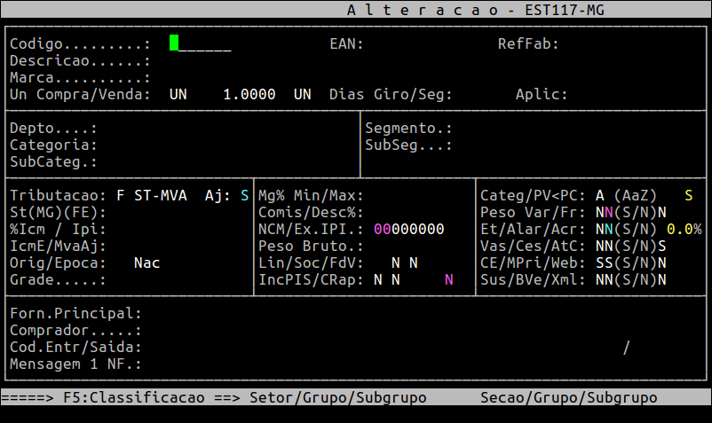
Task: Toggle the yellow S flag beside Categ/PV<PC
Action: (x=689, y=195)
